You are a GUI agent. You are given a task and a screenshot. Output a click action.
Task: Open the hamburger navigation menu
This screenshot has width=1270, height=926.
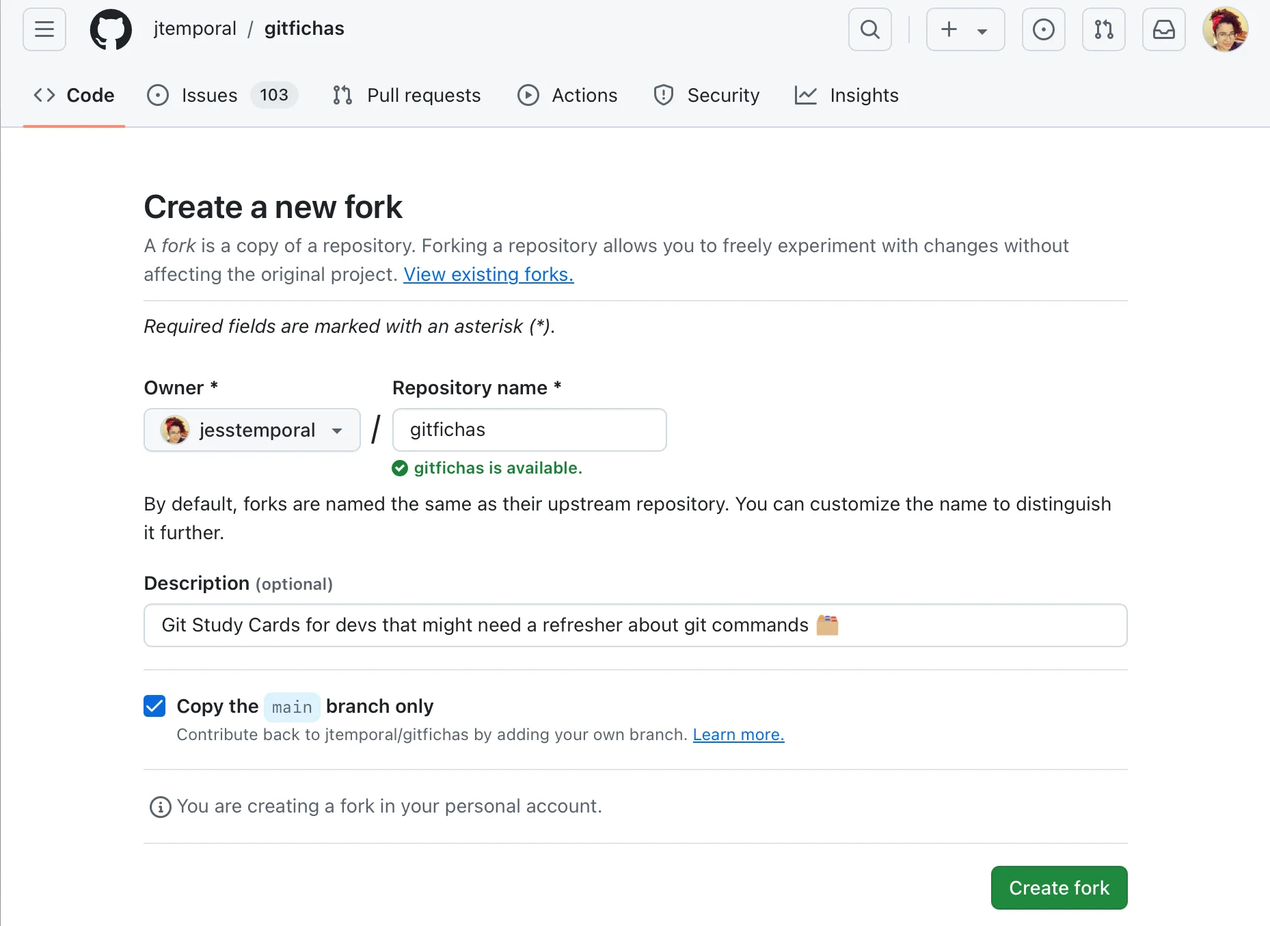tap(44, 29)
